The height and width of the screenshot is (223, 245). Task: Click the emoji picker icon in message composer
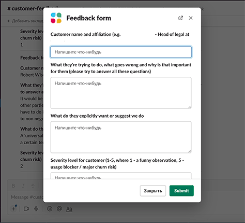point(50,208)
